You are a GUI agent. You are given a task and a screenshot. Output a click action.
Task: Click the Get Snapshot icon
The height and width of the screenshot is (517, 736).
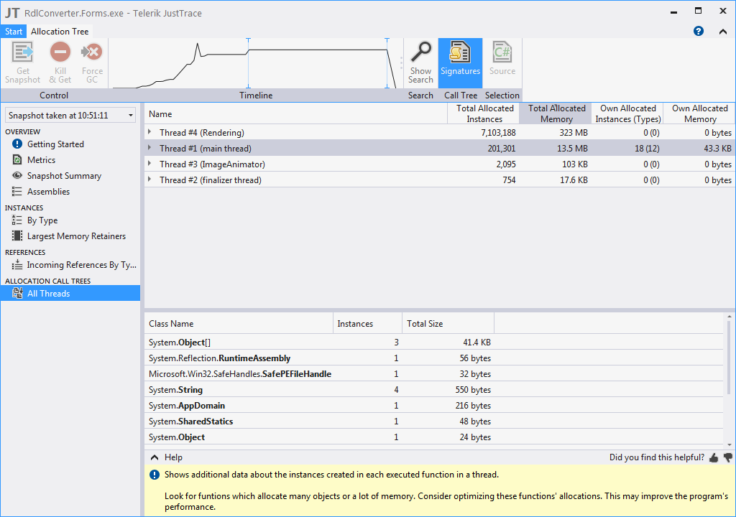click(x=22, y=52)
